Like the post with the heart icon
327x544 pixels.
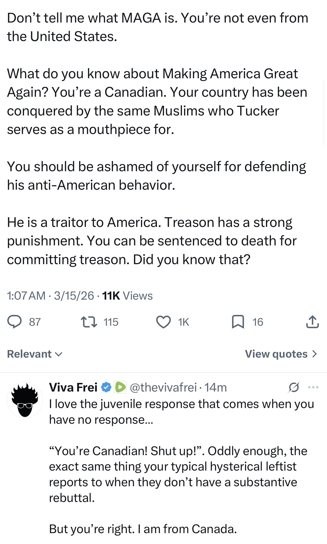[x=163, y=322]
